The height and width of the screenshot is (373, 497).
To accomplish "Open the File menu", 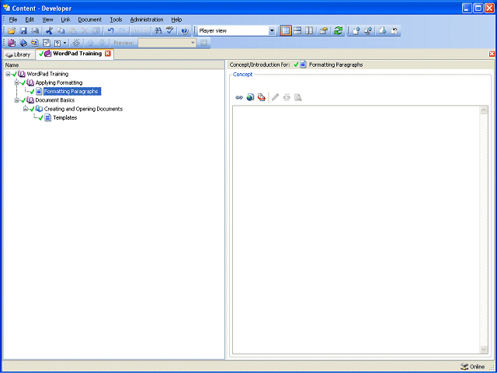I will (13, 19).
